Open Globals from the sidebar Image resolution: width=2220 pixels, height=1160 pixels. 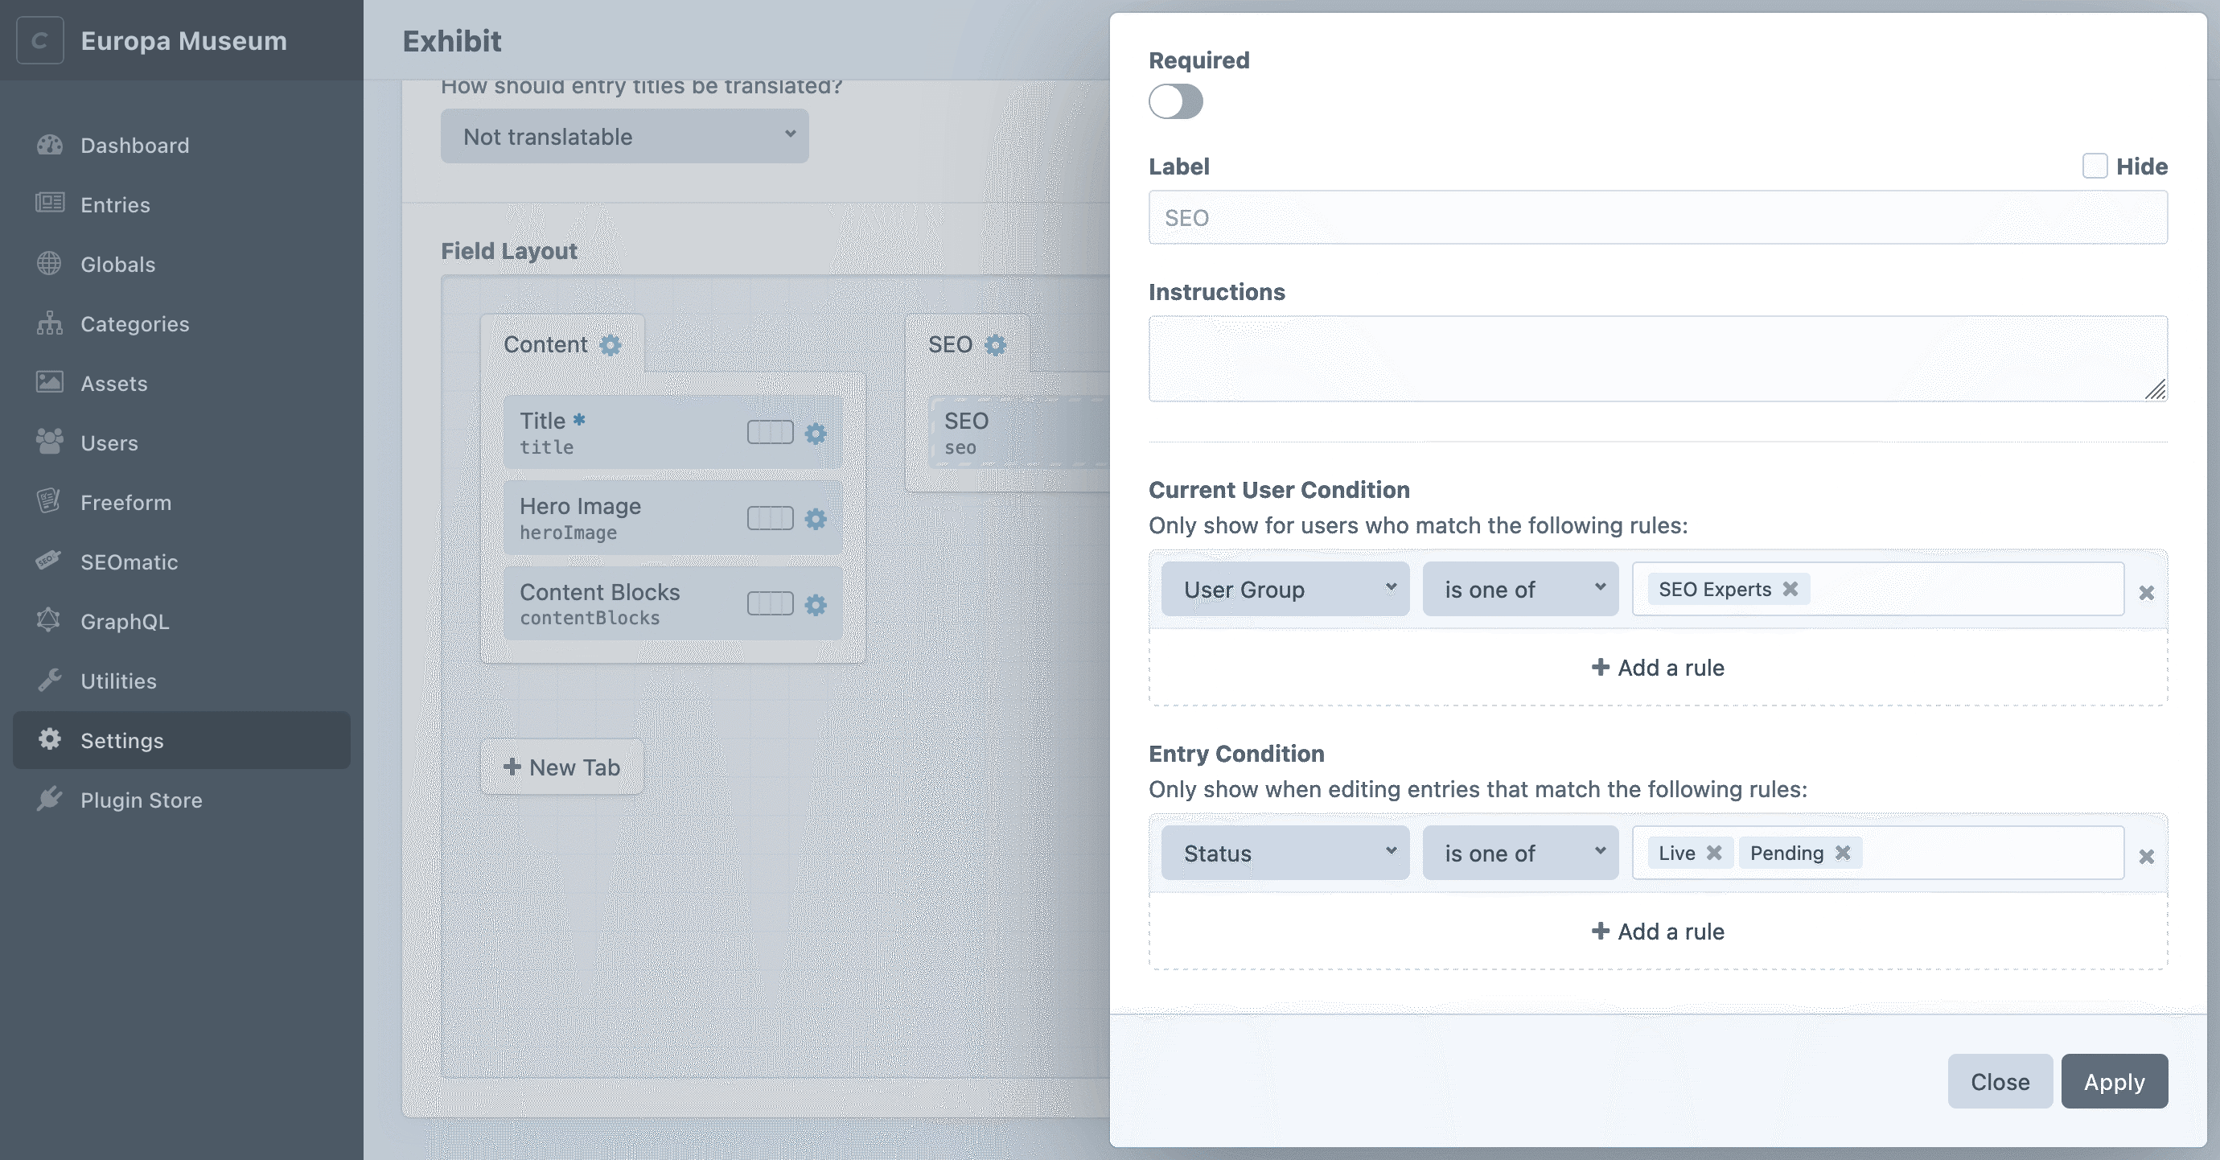pyautogui.click(x=181, y=264)
